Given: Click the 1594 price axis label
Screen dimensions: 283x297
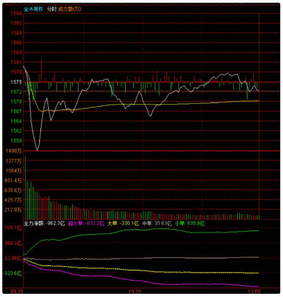Looking at the screenshot, I should click(x=16, y=14).
